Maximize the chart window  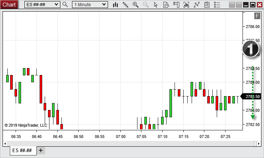coord(253,5)
